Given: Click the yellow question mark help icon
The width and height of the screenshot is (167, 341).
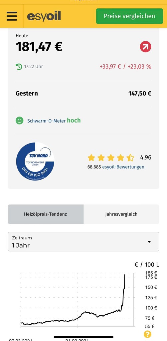Looking at the screenshot, I should (x=147, y=334).
